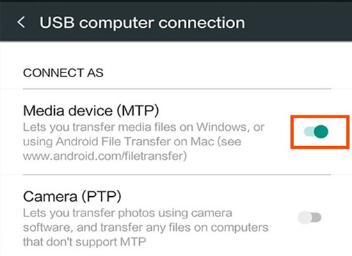Open the www.android.com/filetransfer address text

coord(105,156)
